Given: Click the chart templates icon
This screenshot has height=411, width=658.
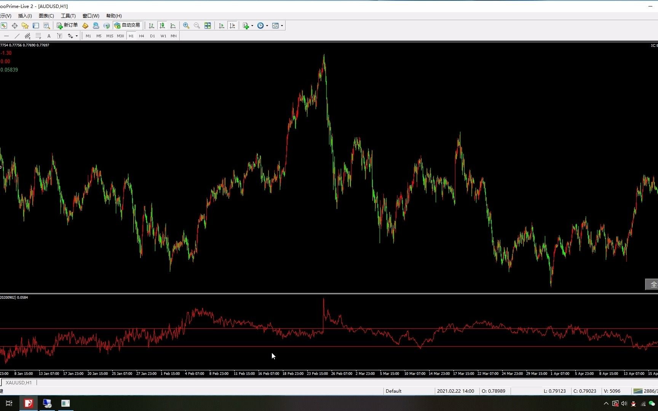Looking at the screenshot, I should click(275, 25).
